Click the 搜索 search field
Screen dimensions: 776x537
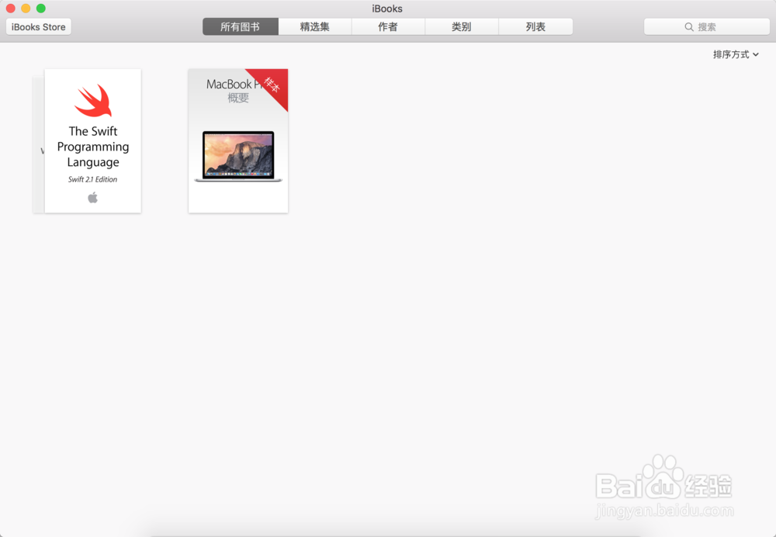pyautogui.click(x=707, y=26)
